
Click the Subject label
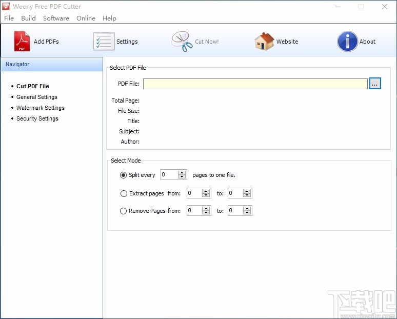[129, 131]
